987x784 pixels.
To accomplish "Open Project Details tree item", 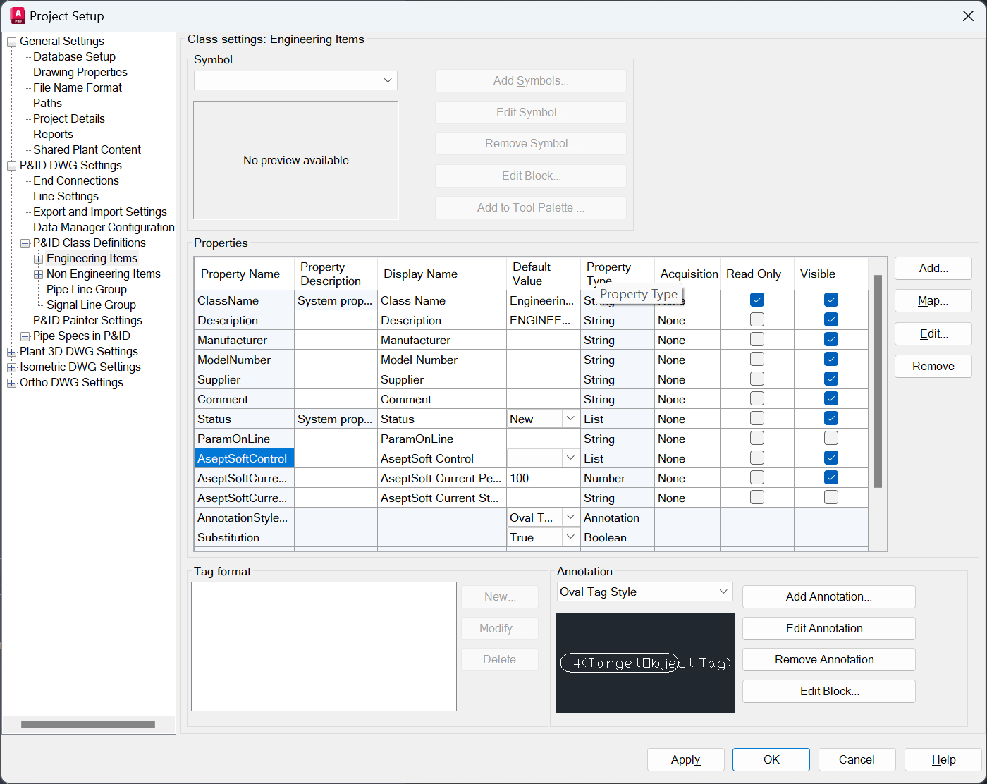I will [x=69, y=118].
